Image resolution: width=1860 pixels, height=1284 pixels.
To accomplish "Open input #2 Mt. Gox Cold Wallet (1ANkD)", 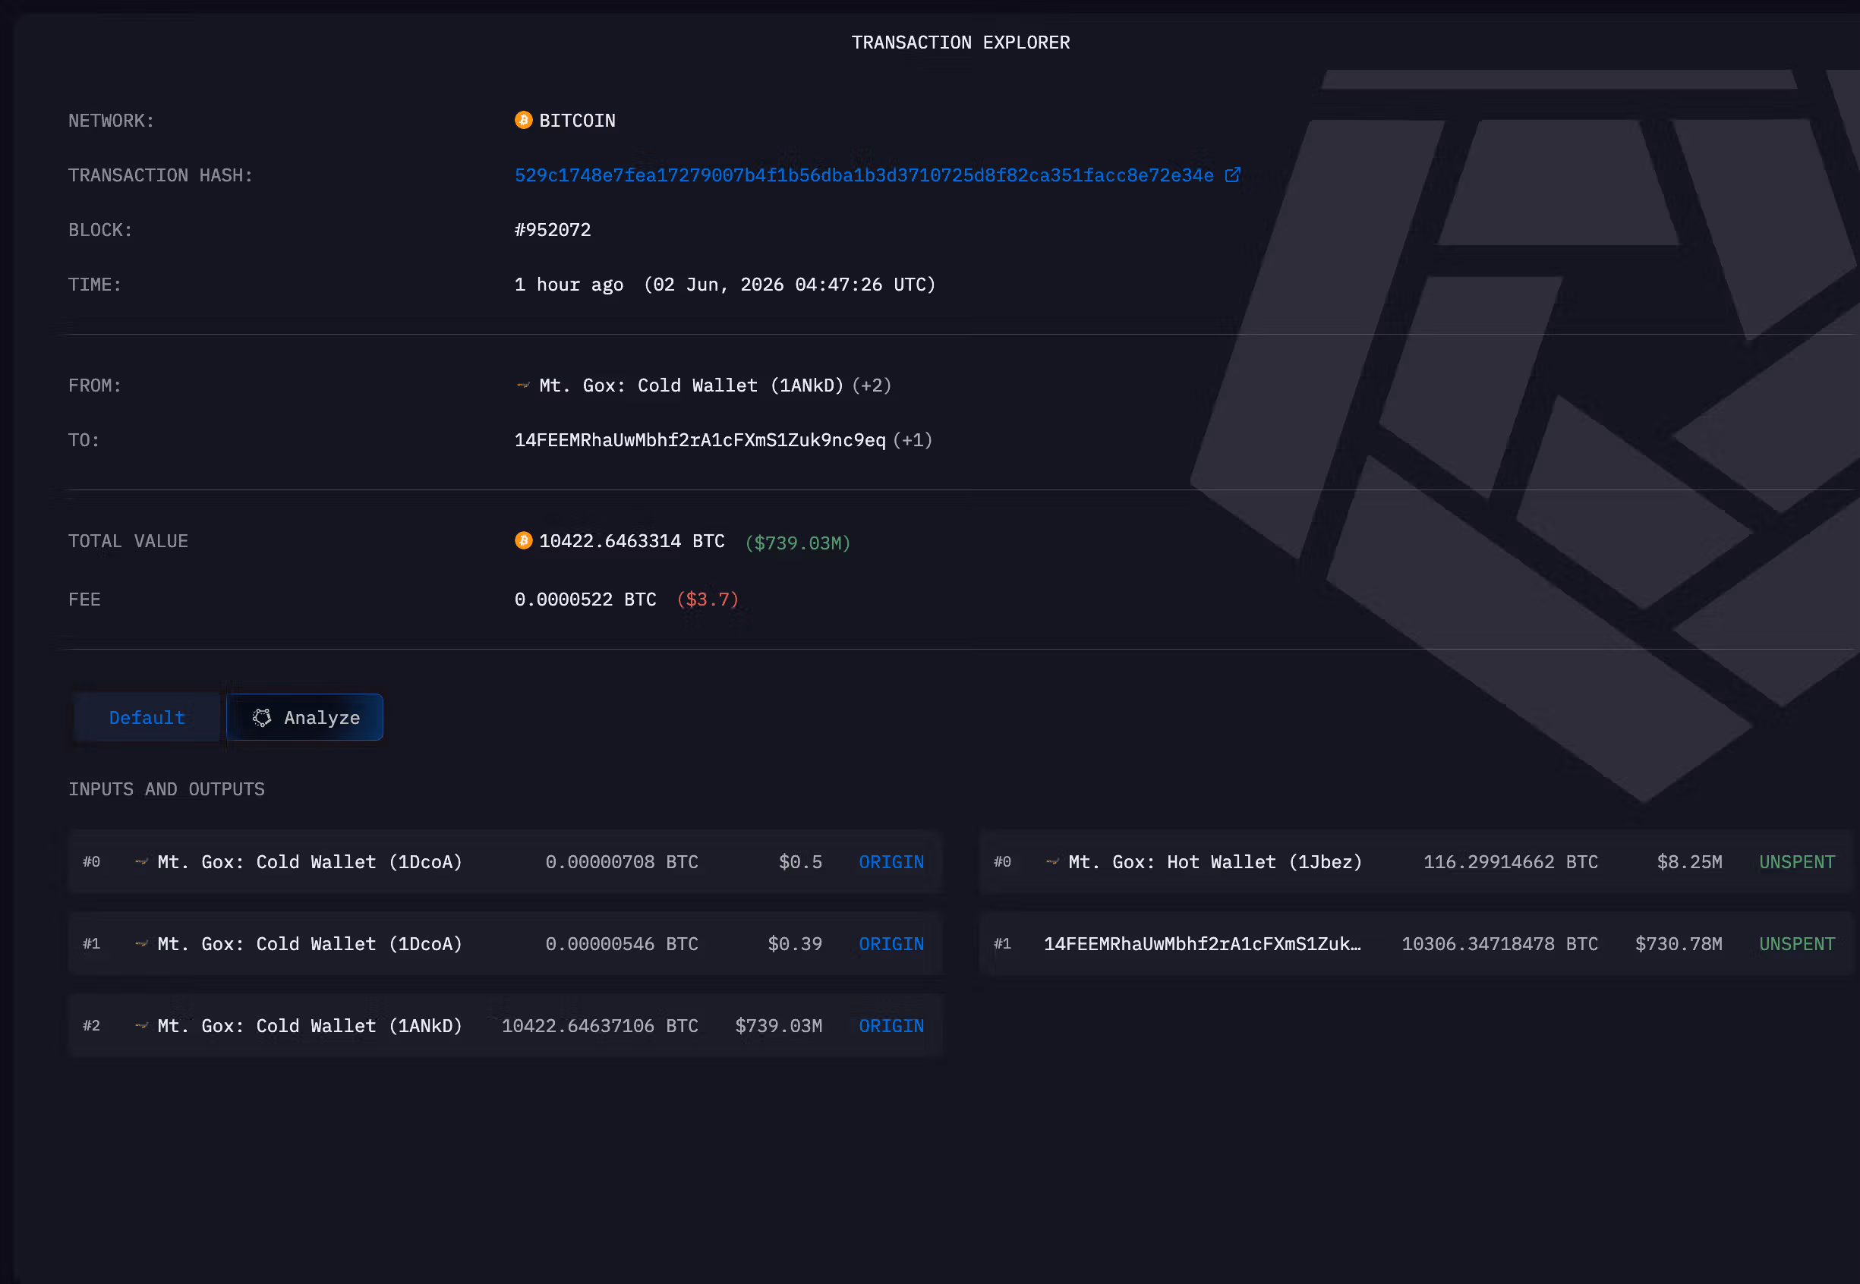I will [x=310, y=1027].
